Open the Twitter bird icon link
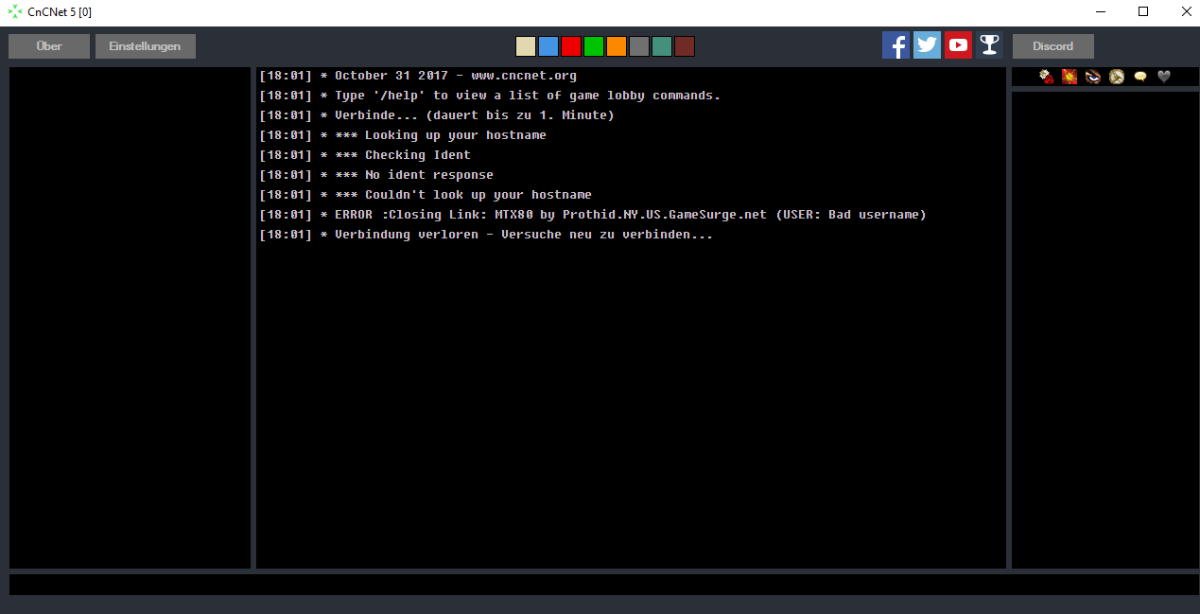The width and height of the screenshot is (1200, 614). click(x=927, y=45)
